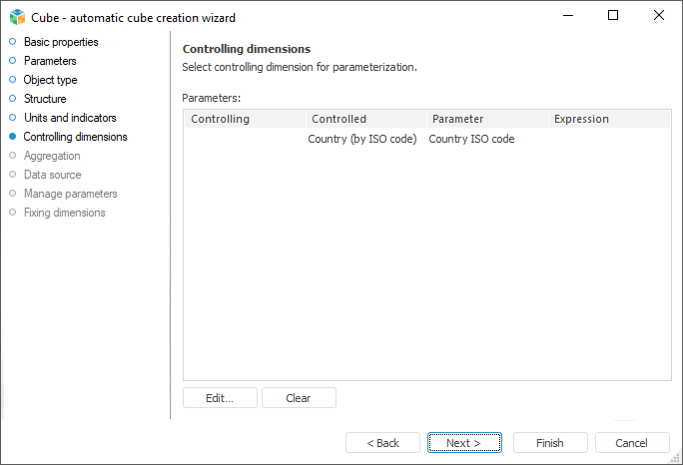Proceed with the Next button

464,443
